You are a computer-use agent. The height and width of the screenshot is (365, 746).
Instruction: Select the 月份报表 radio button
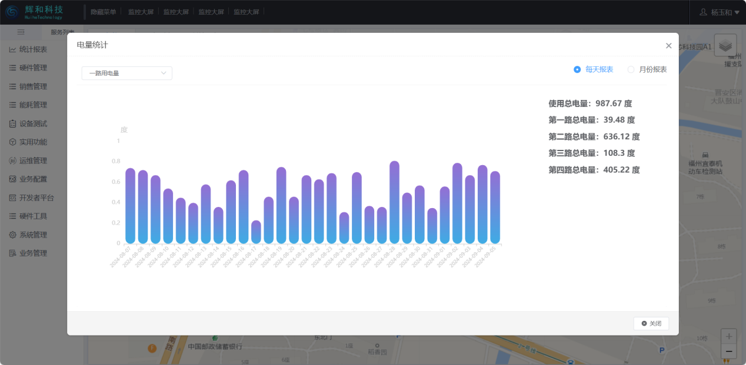click(x=631, y=69)
